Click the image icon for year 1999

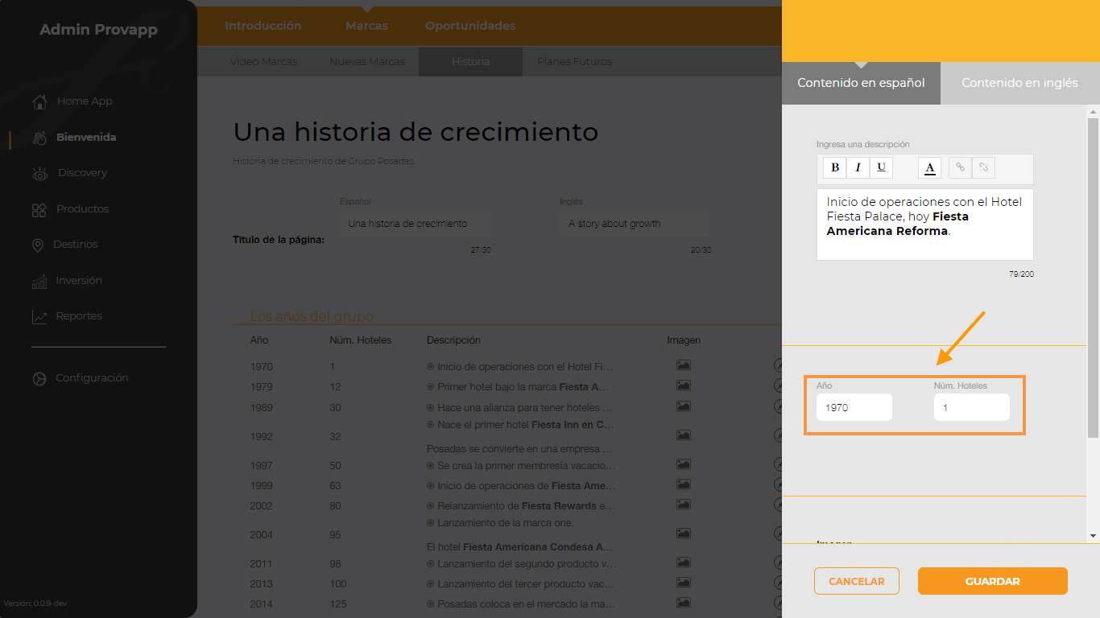(x=684, y=484)
